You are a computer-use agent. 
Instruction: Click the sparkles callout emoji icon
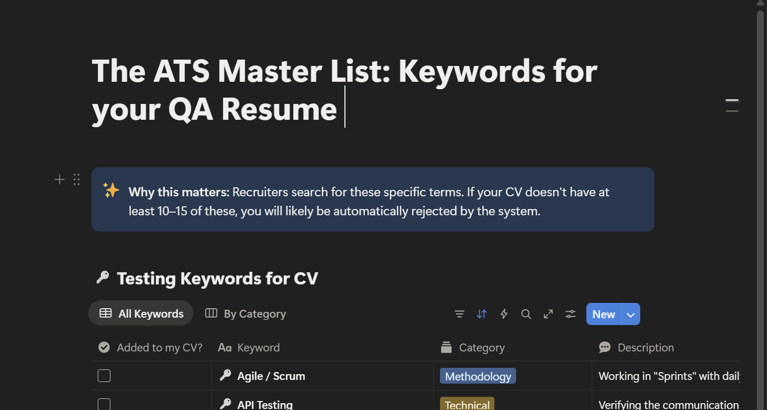tap(111, 190)
